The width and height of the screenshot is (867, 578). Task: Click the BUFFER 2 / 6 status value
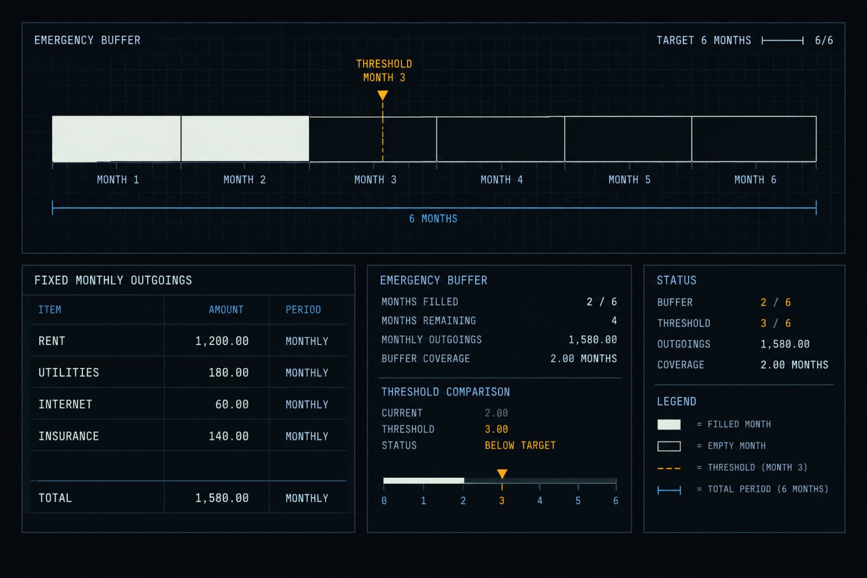[775, 303]
